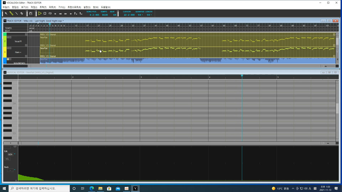Screen dimensions: 342x192
Task: Click measure 17 in Track Editor ruler
Action: click(88, 26)
